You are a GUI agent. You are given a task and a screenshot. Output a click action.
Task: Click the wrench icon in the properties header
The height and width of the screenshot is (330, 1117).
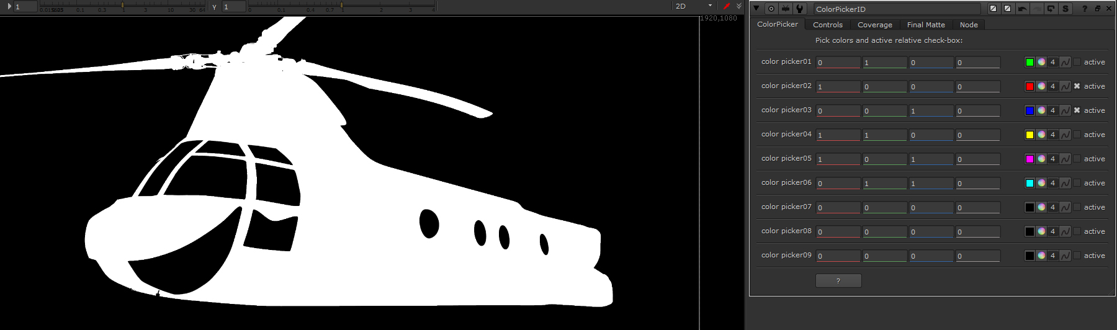tap(800, 9)
